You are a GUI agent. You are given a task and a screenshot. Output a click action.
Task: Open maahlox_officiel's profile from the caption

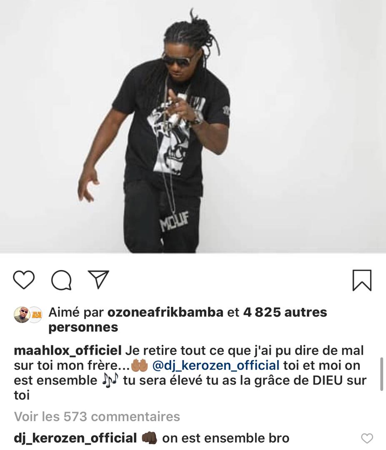click(x=68, y=350)
